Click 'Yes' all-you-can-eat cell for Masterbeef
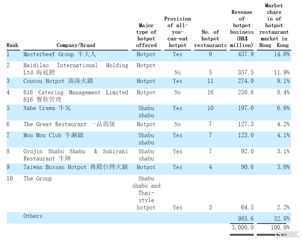Screen dimensions: 302x240 coord(178,54)
